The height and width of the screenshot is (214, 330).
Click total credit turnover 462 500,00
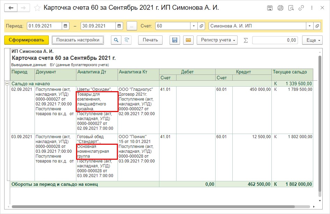tap(259, 184)
